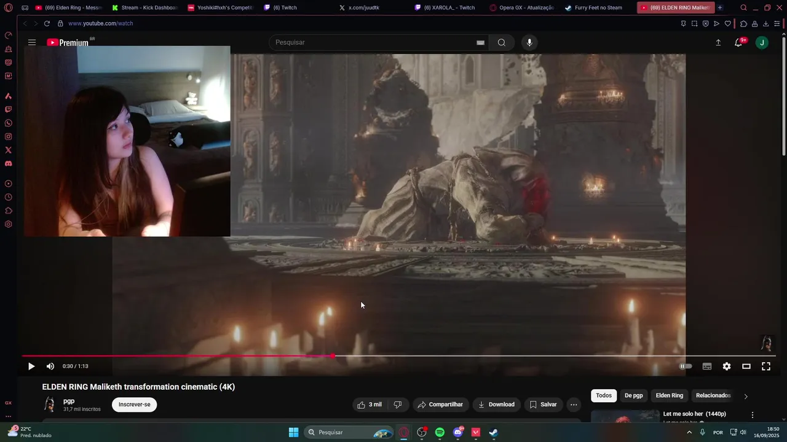The width and height of the screenshot is (787, 442).
Task: Open the three-dot more actions menu
Action: click(574, 405)
